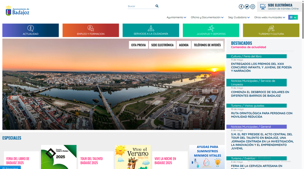This screenshot has height=169, width=304.
Task: Click TELÉFONOS DE INTERÉS button
Action: (x=207, y=45)
